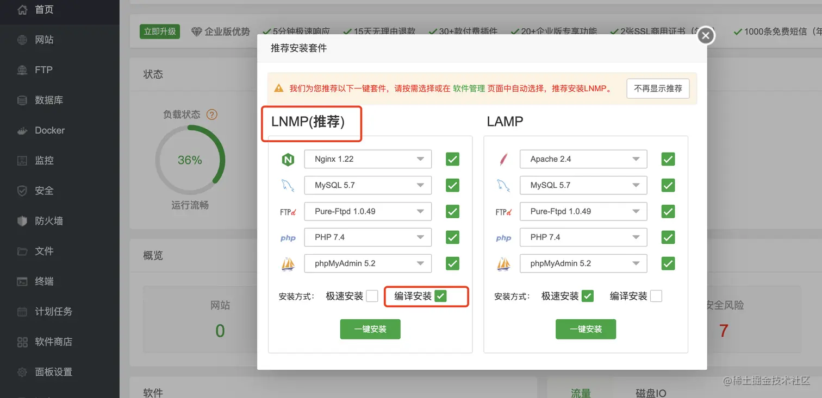Open the 软件管理 link in the notice

coord(469,88)
